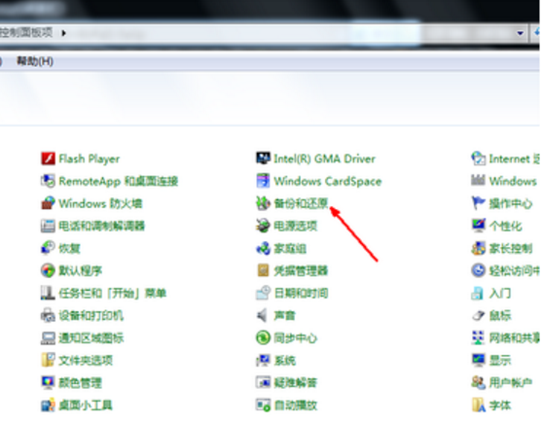Click the 个性化 text link
Image resolution: width=542 pixels, height=424 pixels.
pyautogui.click(x=505, y=226)
